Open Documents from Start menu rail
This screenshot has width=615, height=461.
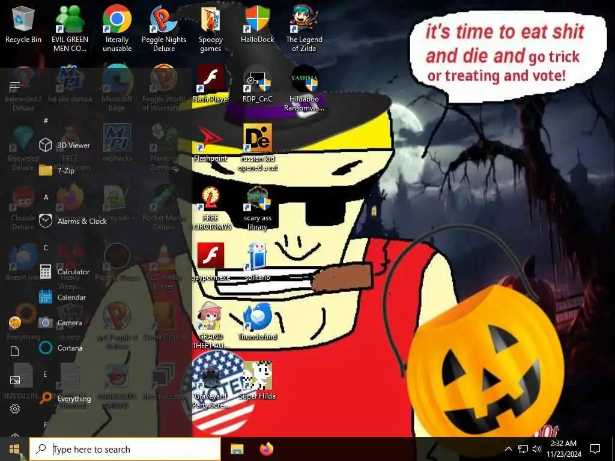[15, 351]
